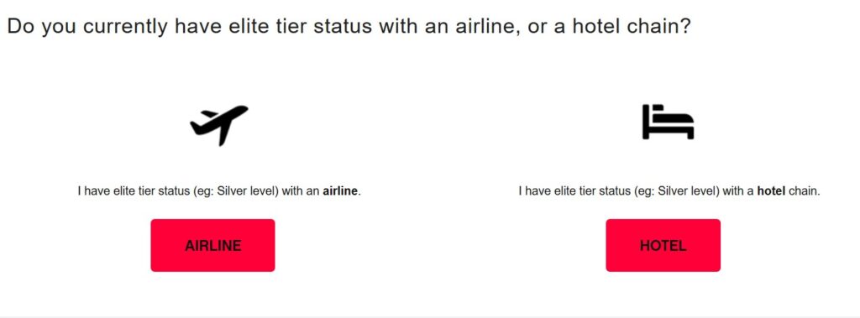
Task: Click "chain." ending the hotel sentence
Action: (x=804, y=192)
